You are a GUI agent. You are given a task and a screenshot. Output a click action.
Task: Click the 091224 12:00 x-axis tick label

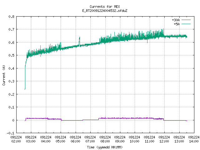pyautogui.click(x=164, y=139)
